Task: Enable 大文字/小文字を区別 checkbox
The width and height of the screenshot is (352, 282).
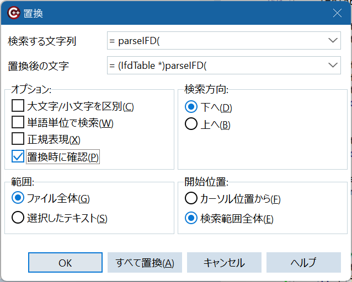Action: (18, 106)
